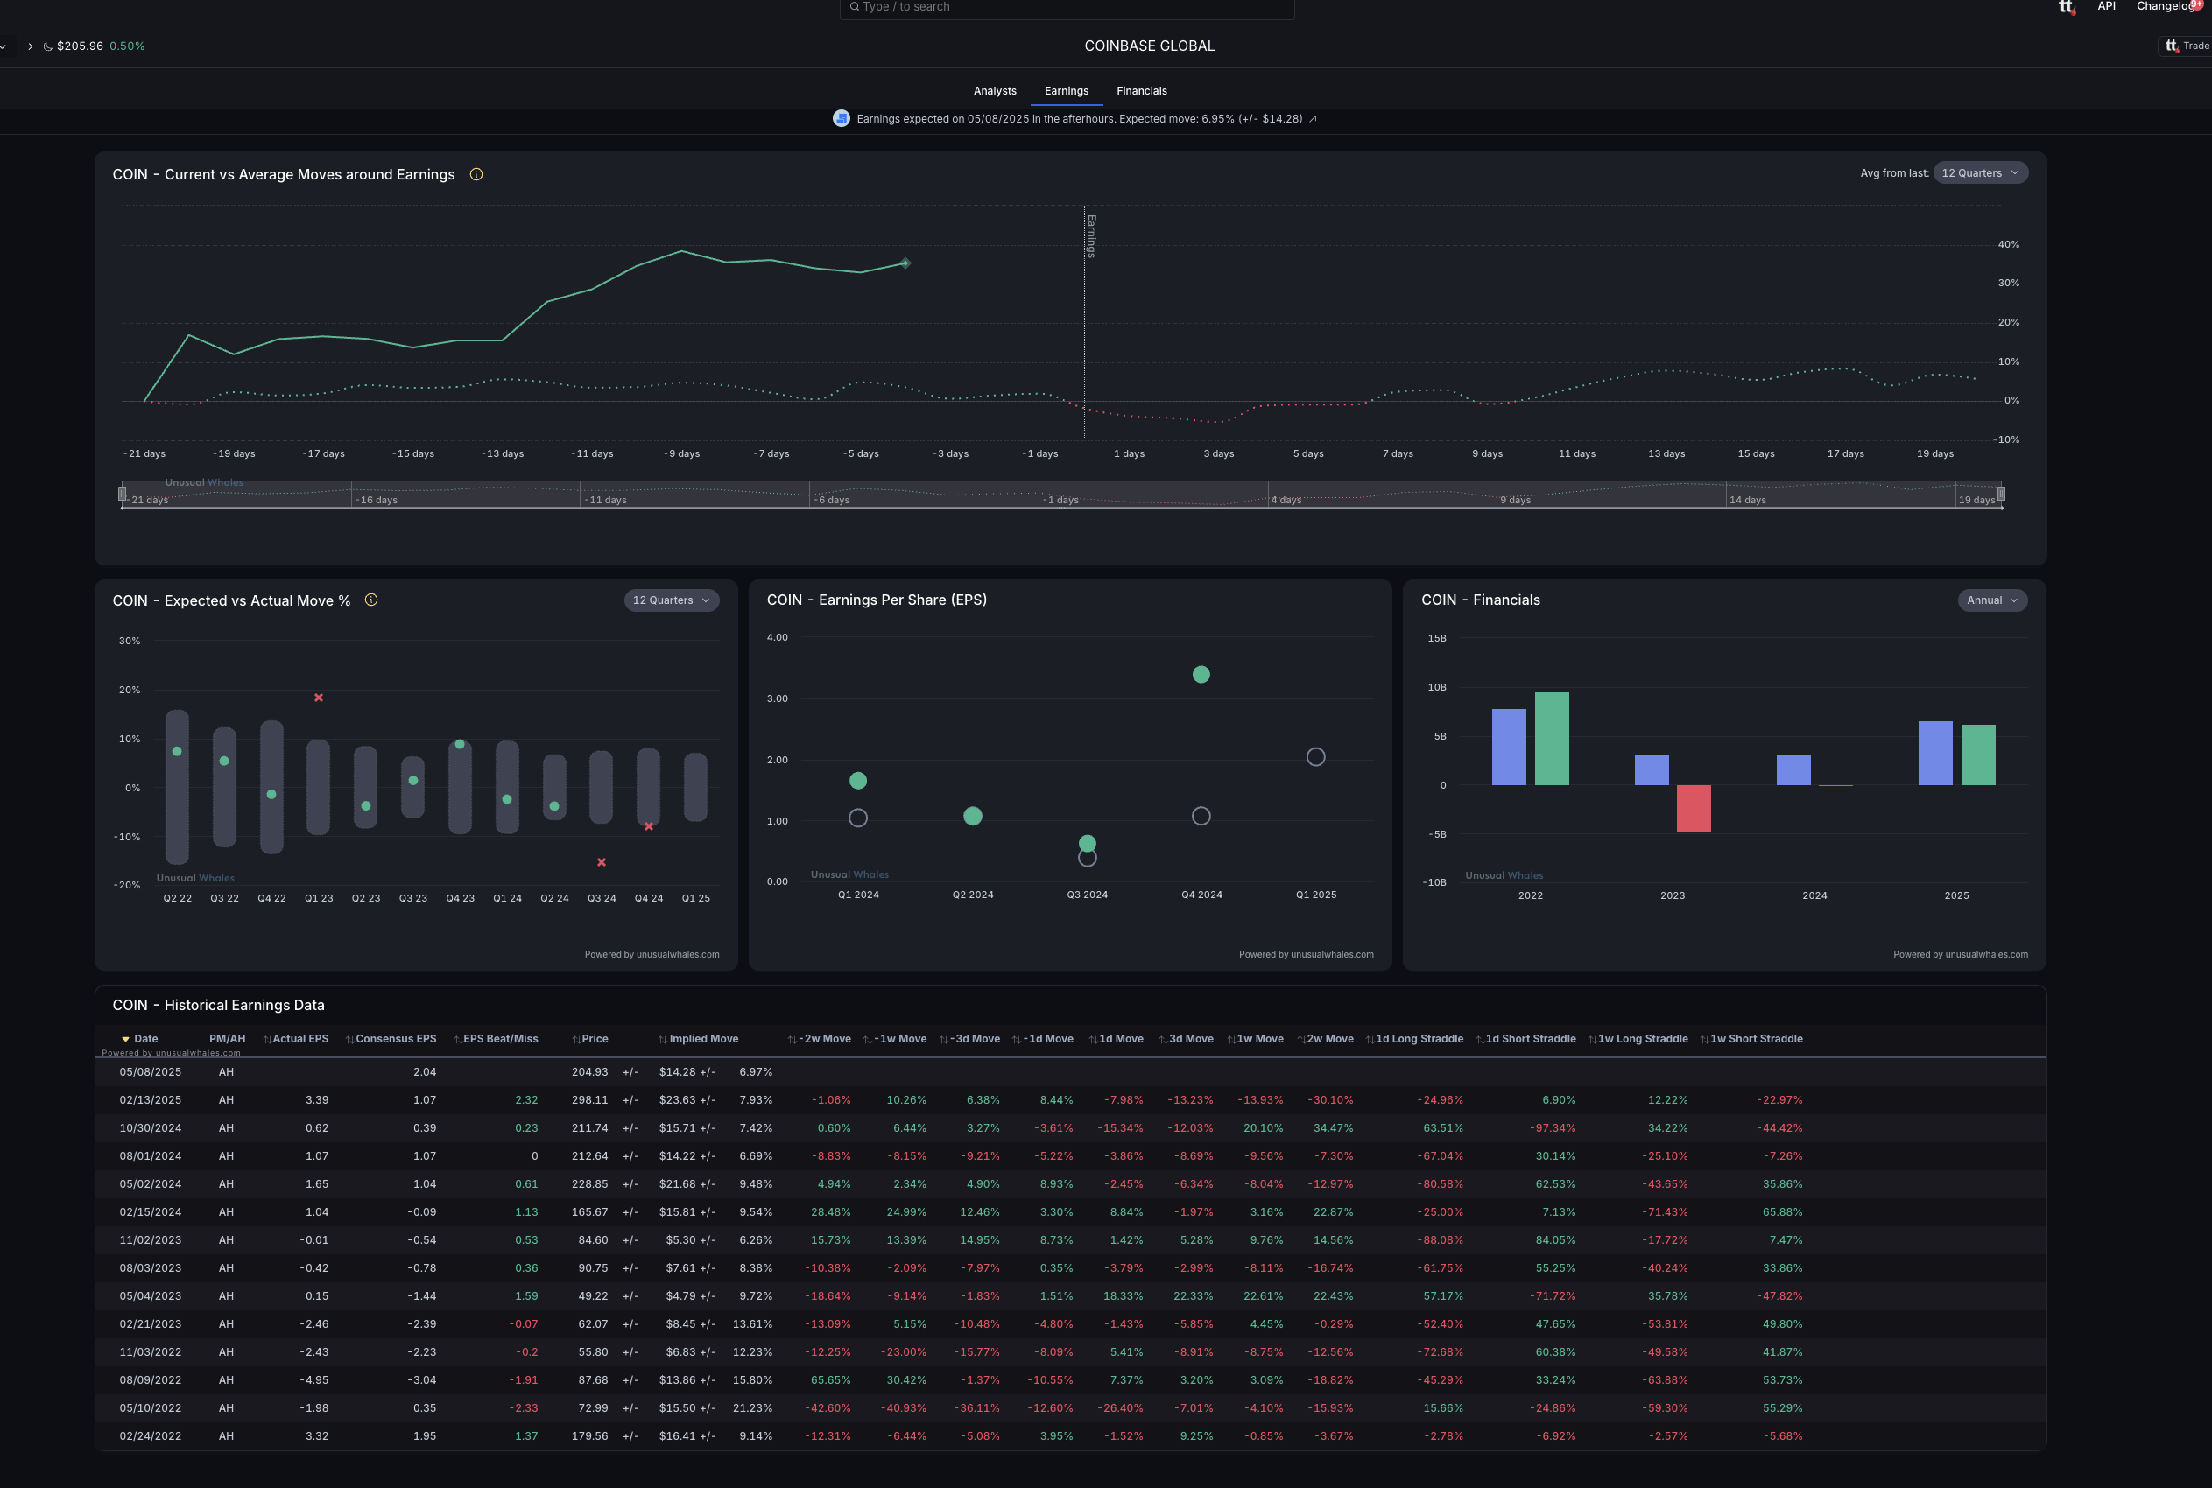Click the sort arrows icon on -3d Move

pyautogui.click(x=944, y=1040)
